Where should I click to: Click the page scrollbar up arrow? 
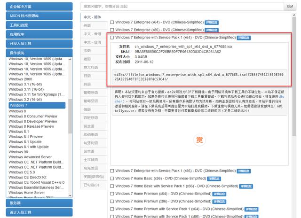point(294,15)
